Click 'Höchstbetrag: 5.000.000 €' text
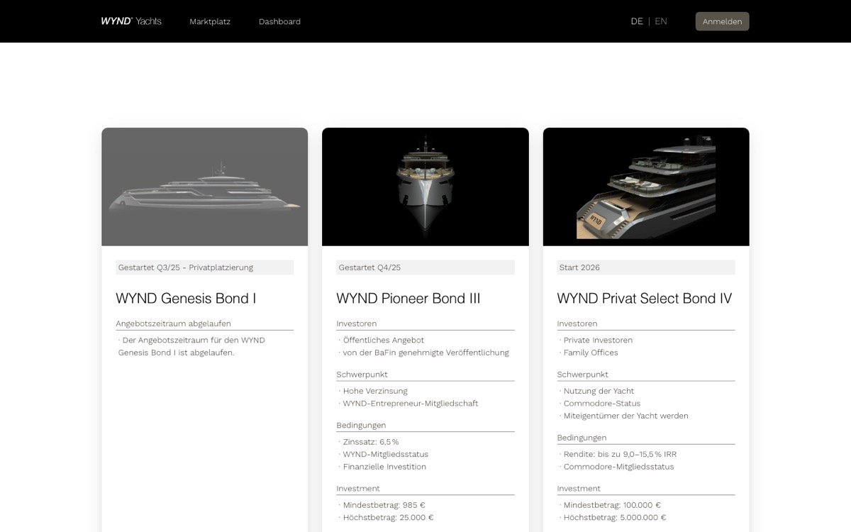This screenshot has width=851, height=532. pyautogui.click(x=615, y=518)
